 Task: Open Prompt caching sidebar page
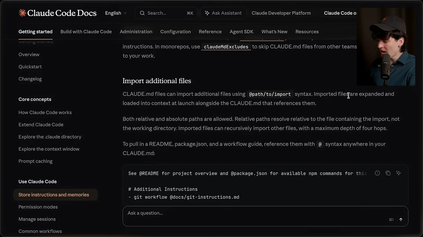[x=35, y=161]
